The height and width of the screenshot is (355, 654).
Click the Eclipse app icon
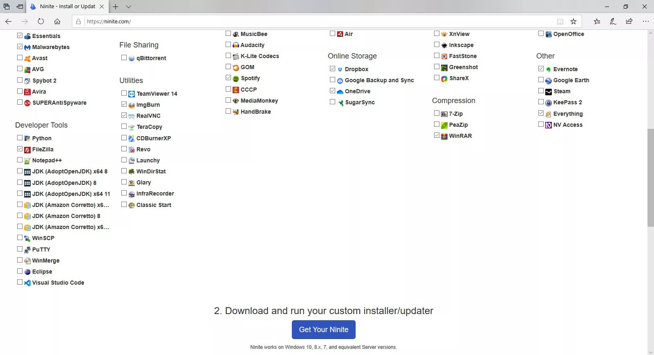[x=27, y=272]
